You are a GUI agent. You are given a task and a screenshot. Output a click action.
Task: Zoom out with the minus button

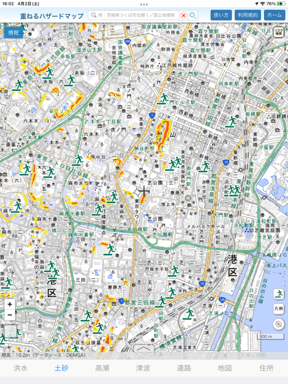point(10,315)
